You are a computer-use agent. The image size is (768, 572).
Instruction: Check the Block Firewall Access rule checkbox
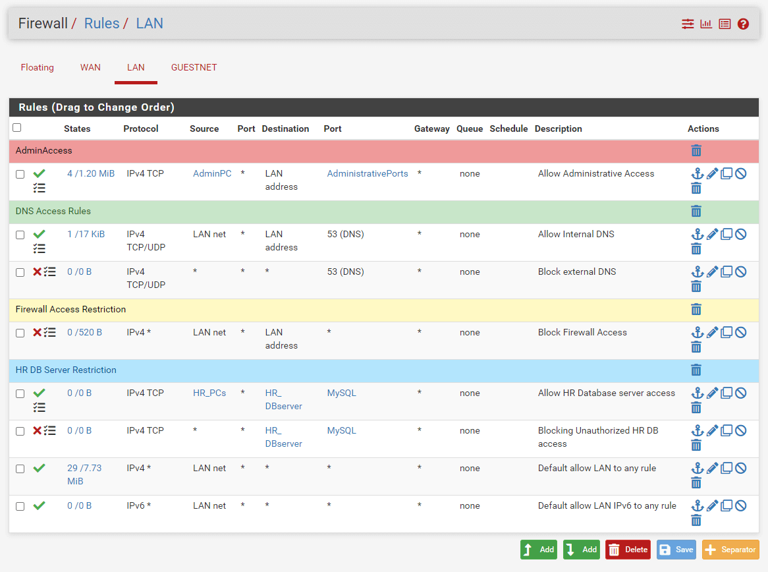[20, 332]
